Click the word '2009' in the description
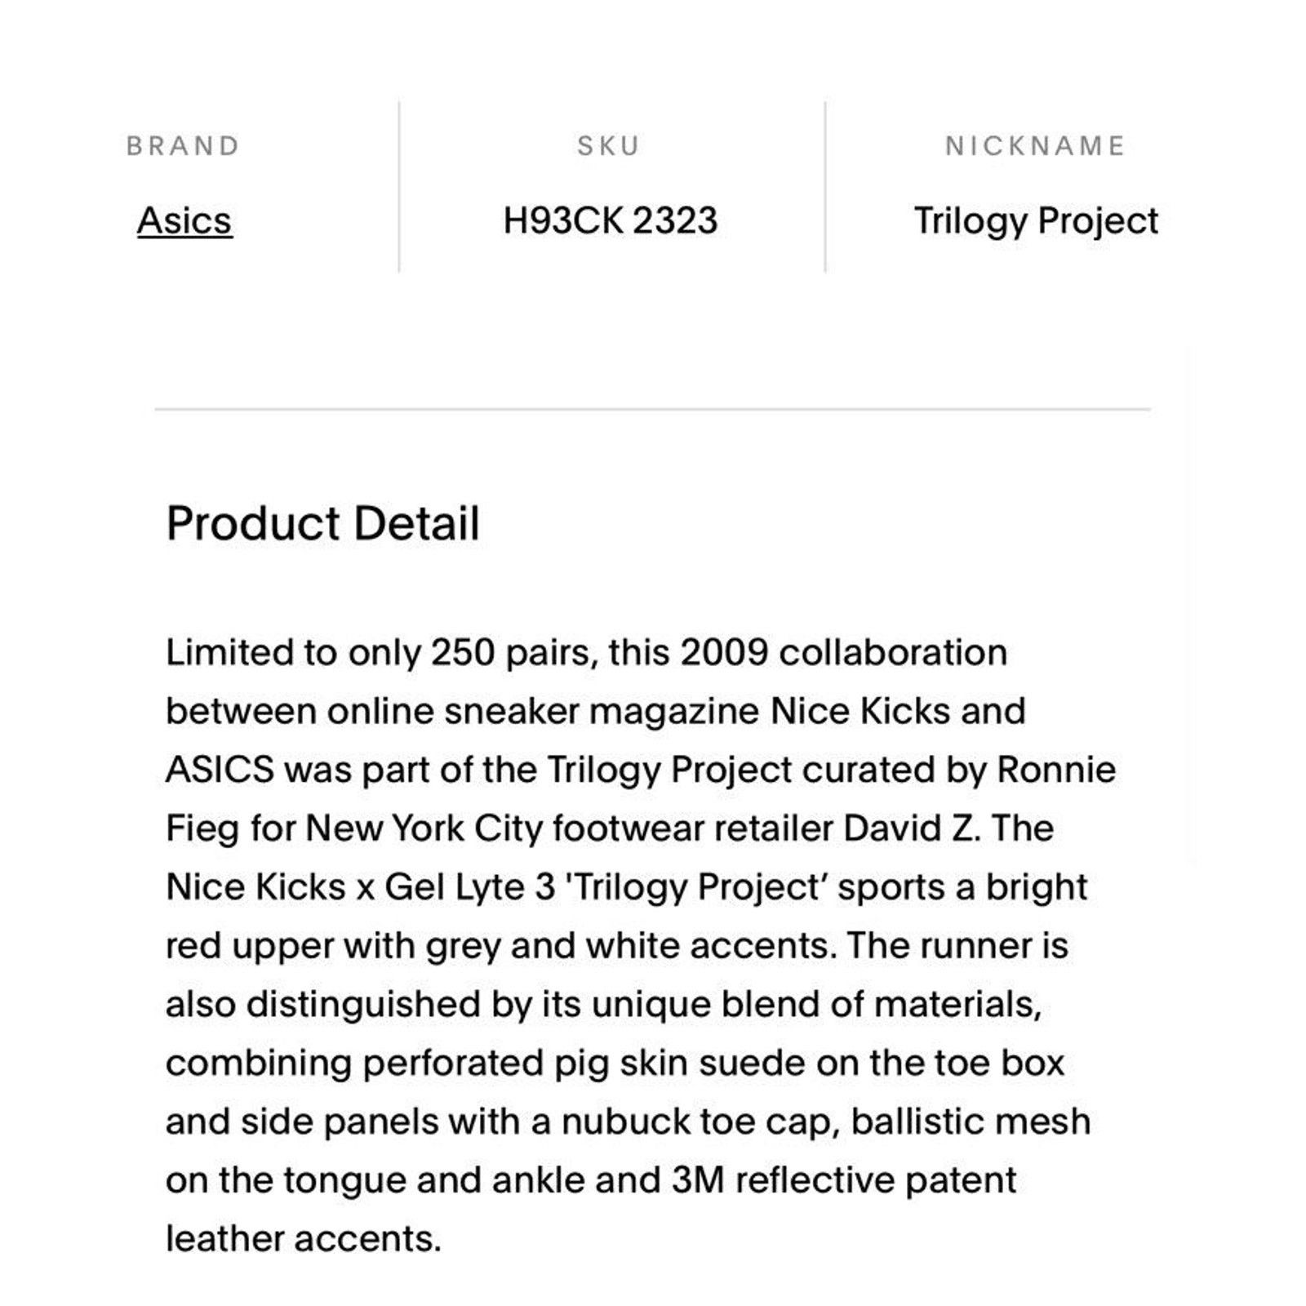Image resolution: width=1306 pixels, height=1306 pixels. (x=725, y=653)
